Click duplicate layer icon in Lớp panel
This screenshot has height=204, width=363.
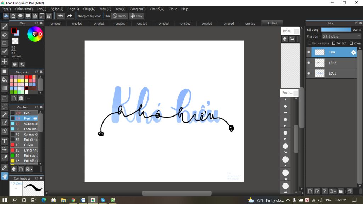coord(350,191)
